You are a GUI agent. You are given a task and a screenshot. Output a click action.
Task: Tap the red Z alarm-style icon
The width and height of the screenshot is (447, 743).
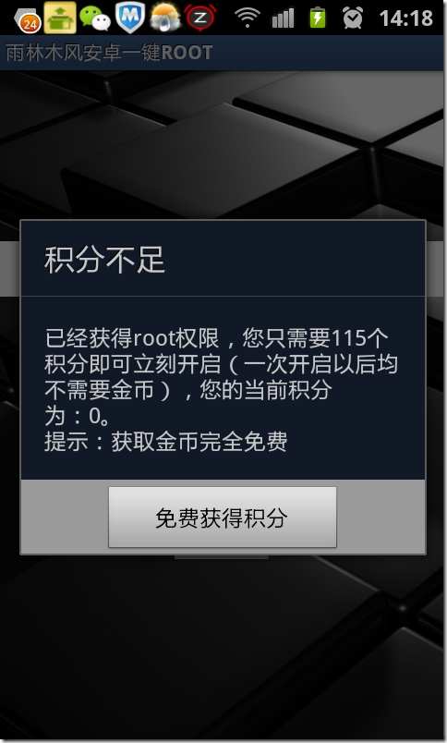coord(200,18)
